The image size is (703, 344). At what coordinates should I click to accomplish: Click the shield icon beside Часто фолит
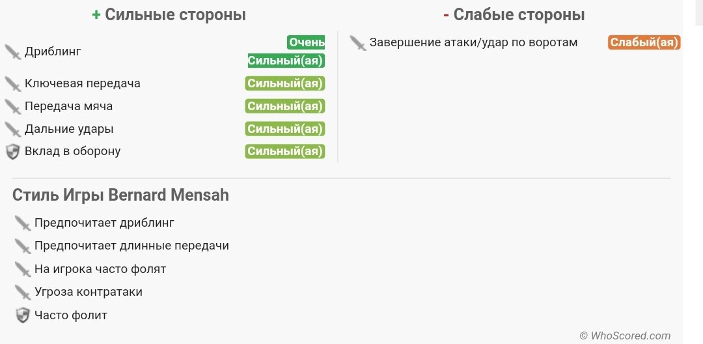tap(22, 315)
